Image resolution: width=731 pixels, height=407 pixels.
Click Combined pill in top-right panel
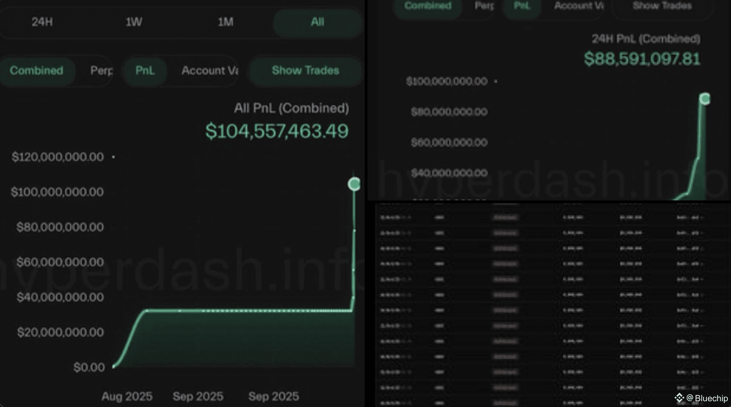[x=427, y=6]
